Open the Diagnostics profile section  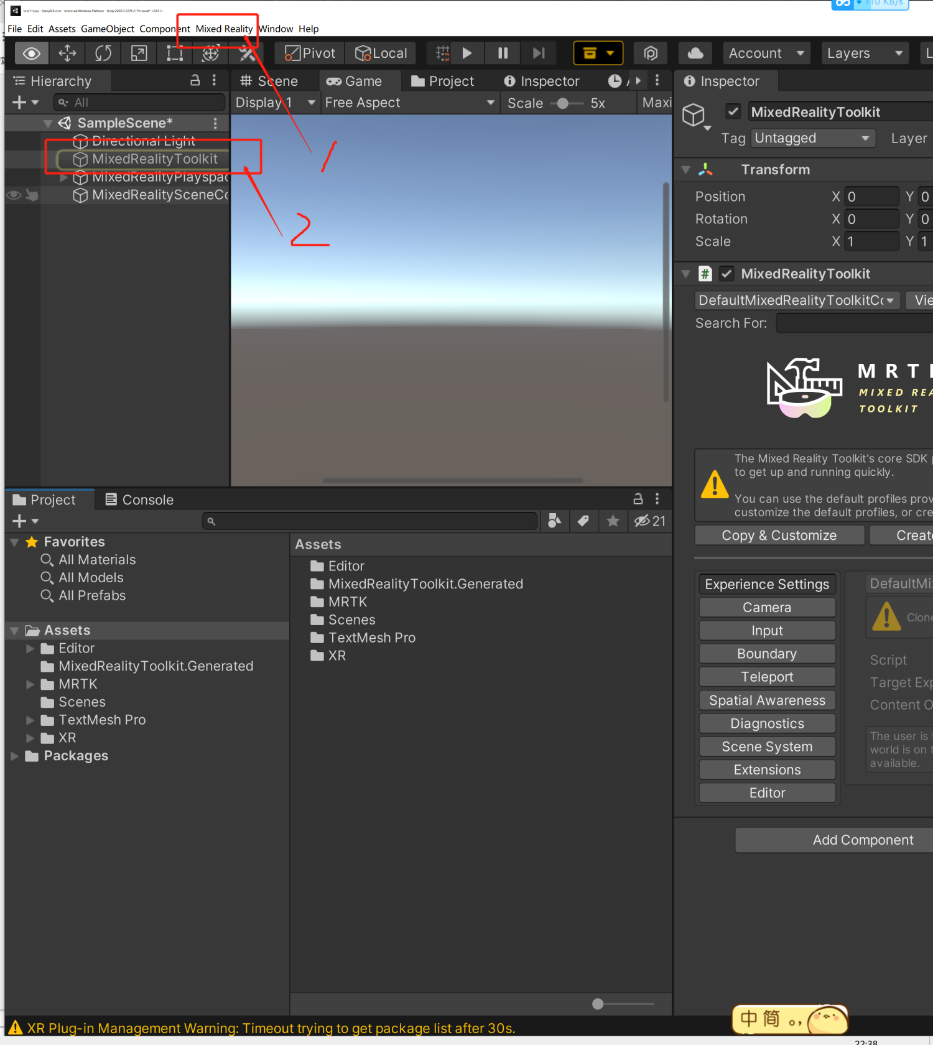(x=767, y=723)
